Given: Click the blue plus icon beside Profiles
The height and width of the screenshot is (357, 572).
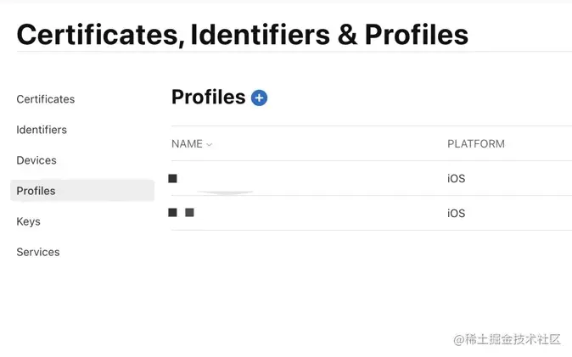Looking at the screenshot, I should tap(260, 98).
